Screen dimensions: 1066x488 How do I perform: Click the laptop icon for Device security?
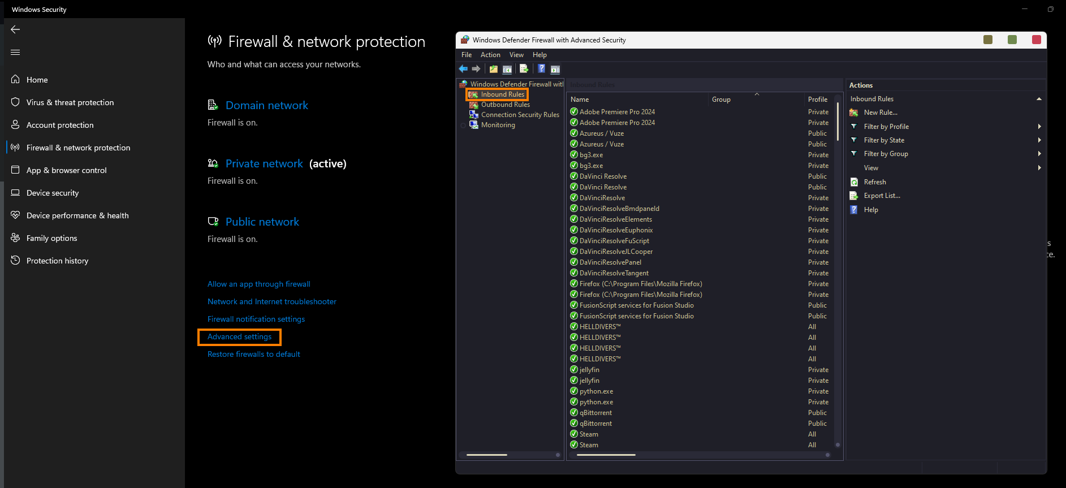[15, 192]
